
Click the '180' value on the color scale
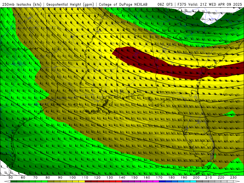point(171,178)
